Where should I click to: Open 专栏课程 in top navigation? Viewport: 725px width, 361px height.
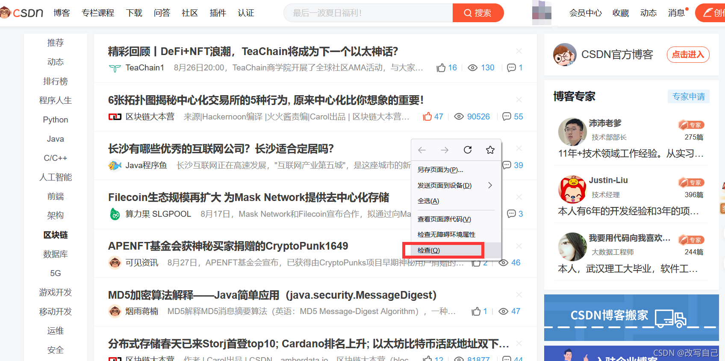coord(98,13)
